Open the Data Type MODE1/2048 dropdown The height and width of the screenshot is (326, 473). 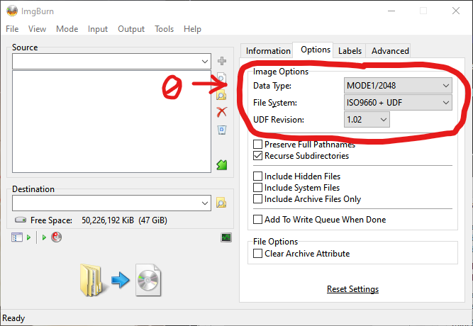tap(398, 86)
